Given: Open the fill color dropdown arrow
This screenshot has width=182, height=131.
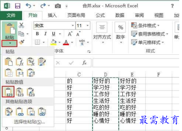Looking at the screenshot, I should (x=60, y=42).
